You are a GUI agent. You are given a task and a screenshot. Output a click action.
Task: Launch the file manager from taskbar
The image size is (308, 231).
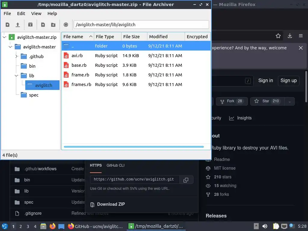point(43,226)
